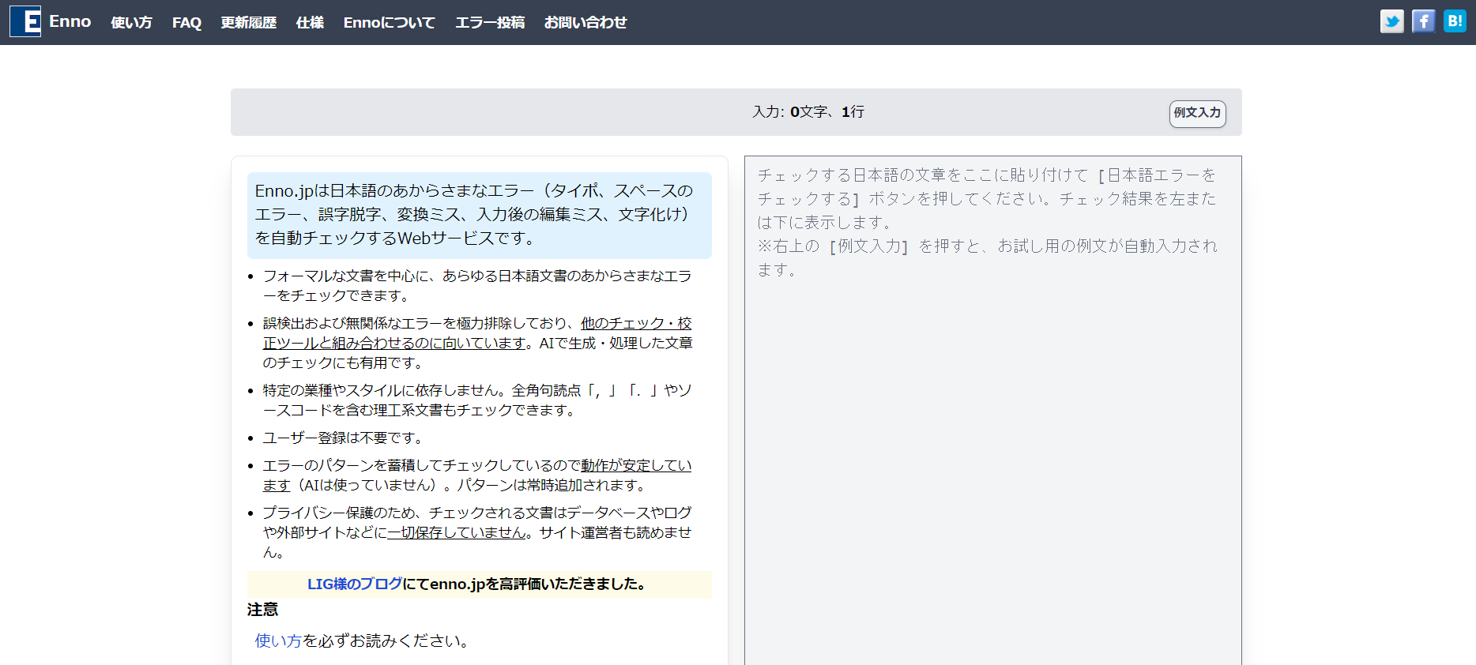1476x665 pixels.
Task: Click the 動作が安定しています underlined link
Action: tap(477, 475)
